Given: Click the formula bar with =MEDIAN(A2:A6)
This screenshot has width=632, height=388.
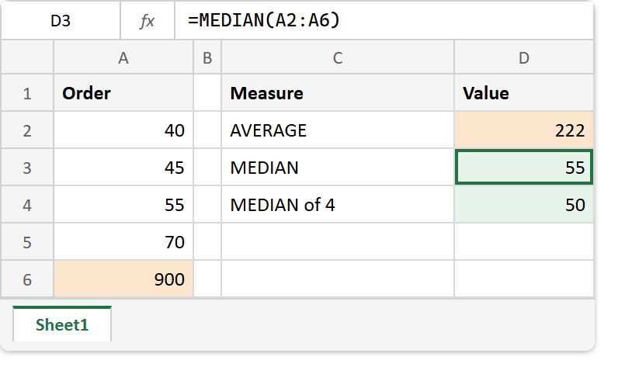Looking at the screenshot, I should coord(384,20).
